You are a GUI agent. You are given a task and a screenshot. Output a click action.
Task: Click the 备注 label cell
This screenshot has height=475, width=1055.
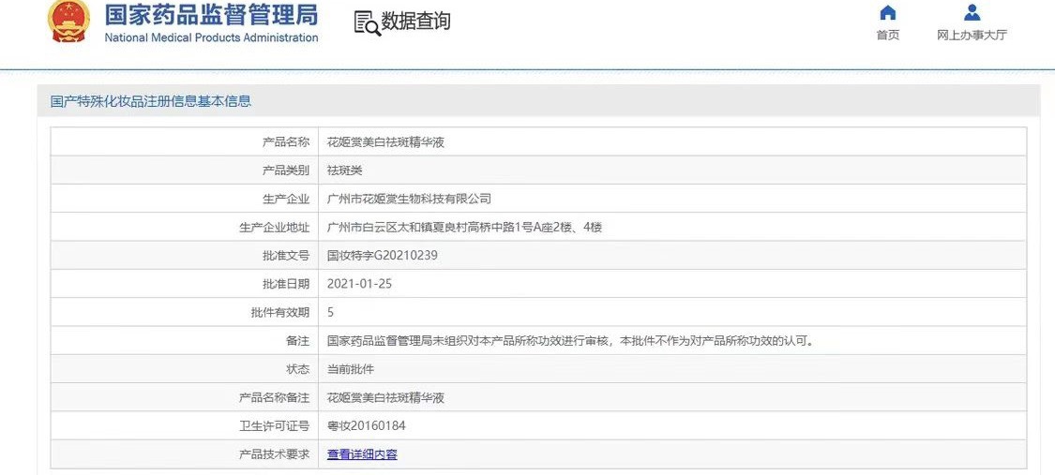(x=185, y=341)
